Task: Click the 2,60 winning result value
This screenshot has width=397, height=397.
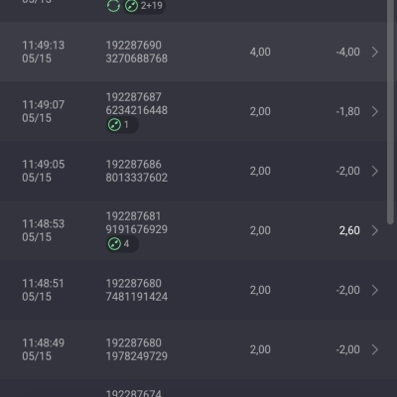Action: 349,230
